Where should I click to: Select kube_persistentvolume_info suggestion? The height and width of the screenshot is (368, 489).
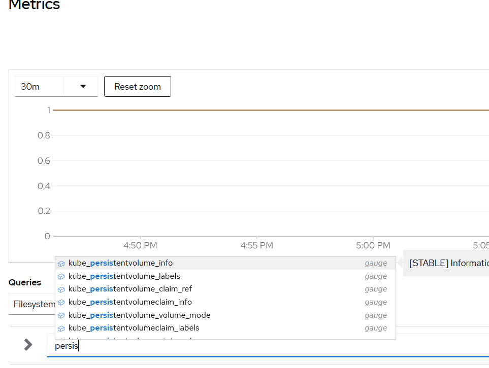click(121, 263)
